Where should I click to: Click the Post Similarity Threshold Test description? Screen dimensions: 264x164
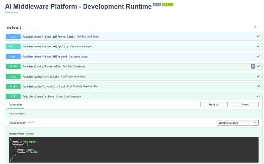click(83, 86)
